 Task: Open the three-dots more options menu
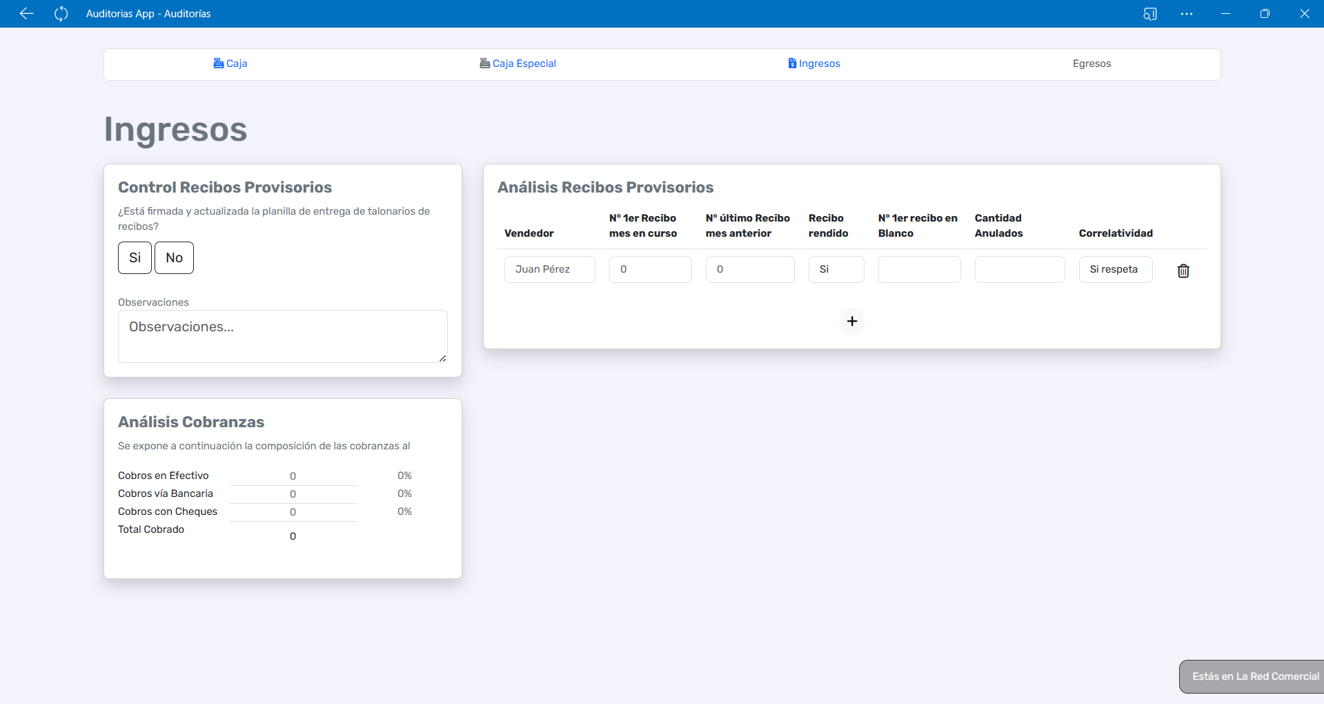click(x=1186, y=14)
